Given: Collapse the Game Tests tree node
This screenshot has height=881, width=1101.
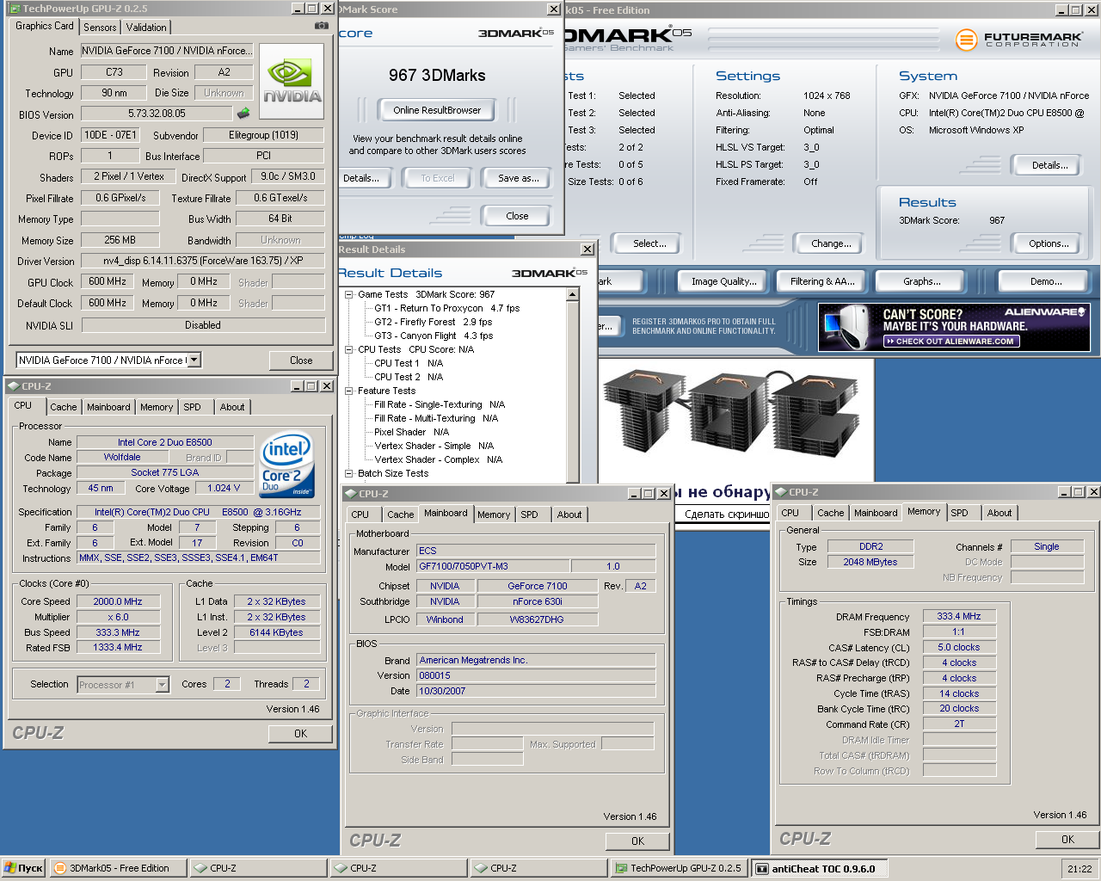Looking at the screenshot, I should coord(349,294).
